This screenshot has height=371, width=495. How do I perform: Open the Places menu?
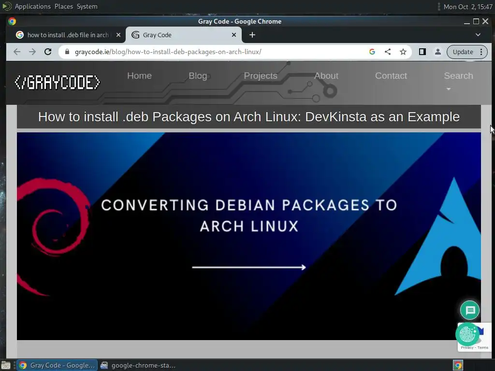tap(64, 6)
